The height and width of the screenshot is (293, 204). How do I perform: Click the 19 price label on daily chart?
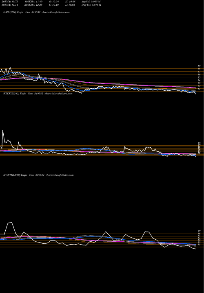coord(199,66)
